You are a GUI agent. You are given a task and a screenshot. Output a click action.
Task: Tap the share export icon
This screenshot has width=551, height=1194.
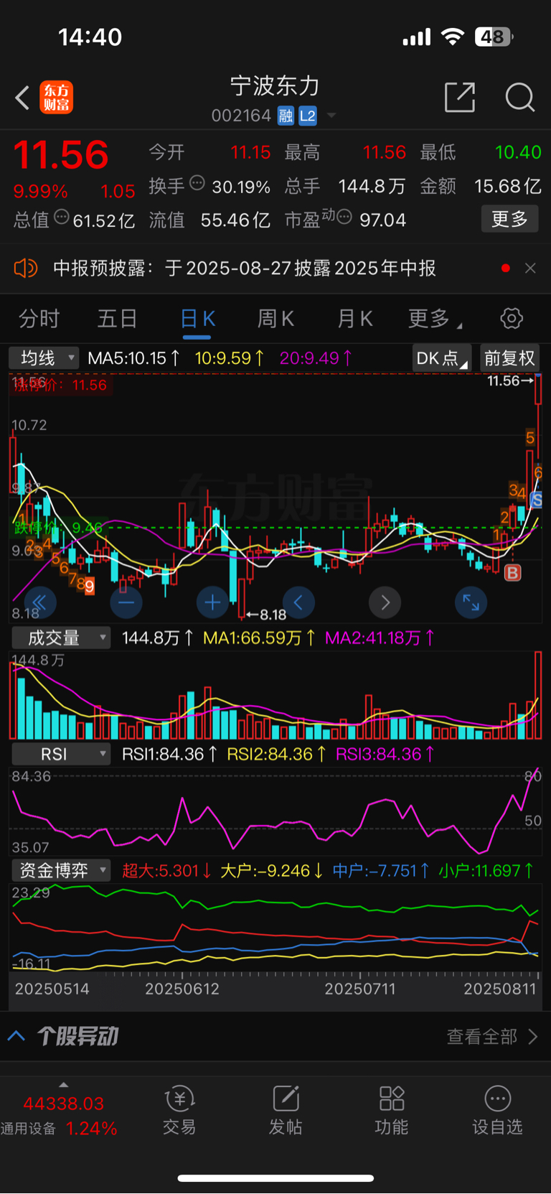[x=460, y=97]
